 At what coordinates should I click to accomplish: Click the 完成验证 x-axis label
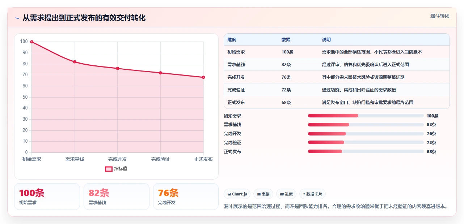point(160,159)
